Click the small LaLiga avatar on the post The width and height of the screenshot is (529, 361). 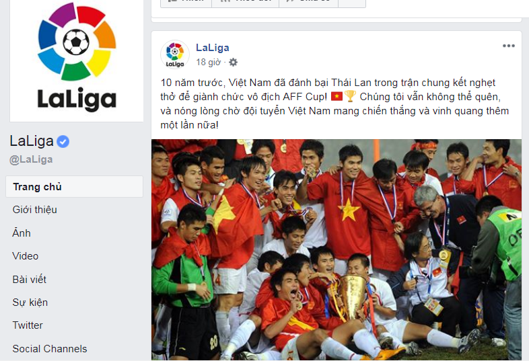(x=175, y=54)
